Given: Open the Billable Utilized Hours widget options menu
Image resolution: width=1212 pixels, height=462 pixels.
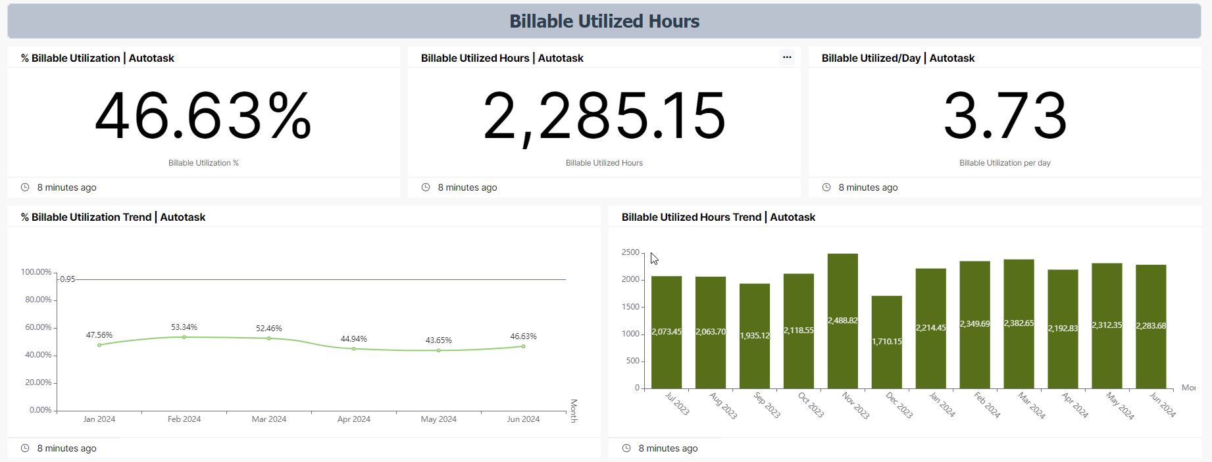Looking at the screenshot, I should click(x=786, y=58).
